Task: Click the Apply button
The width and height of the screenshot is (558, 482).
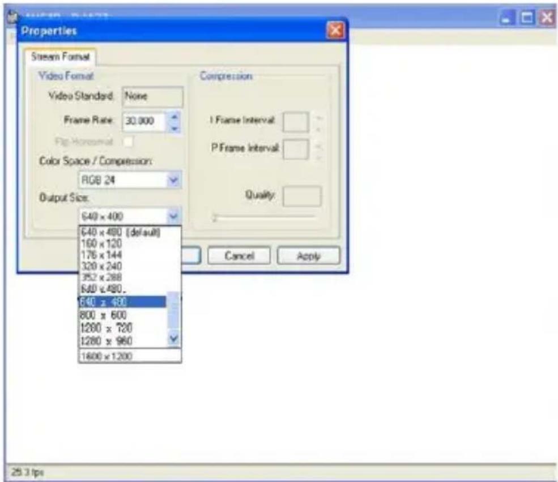Action: pyautogui.click(x=309, y=256)
